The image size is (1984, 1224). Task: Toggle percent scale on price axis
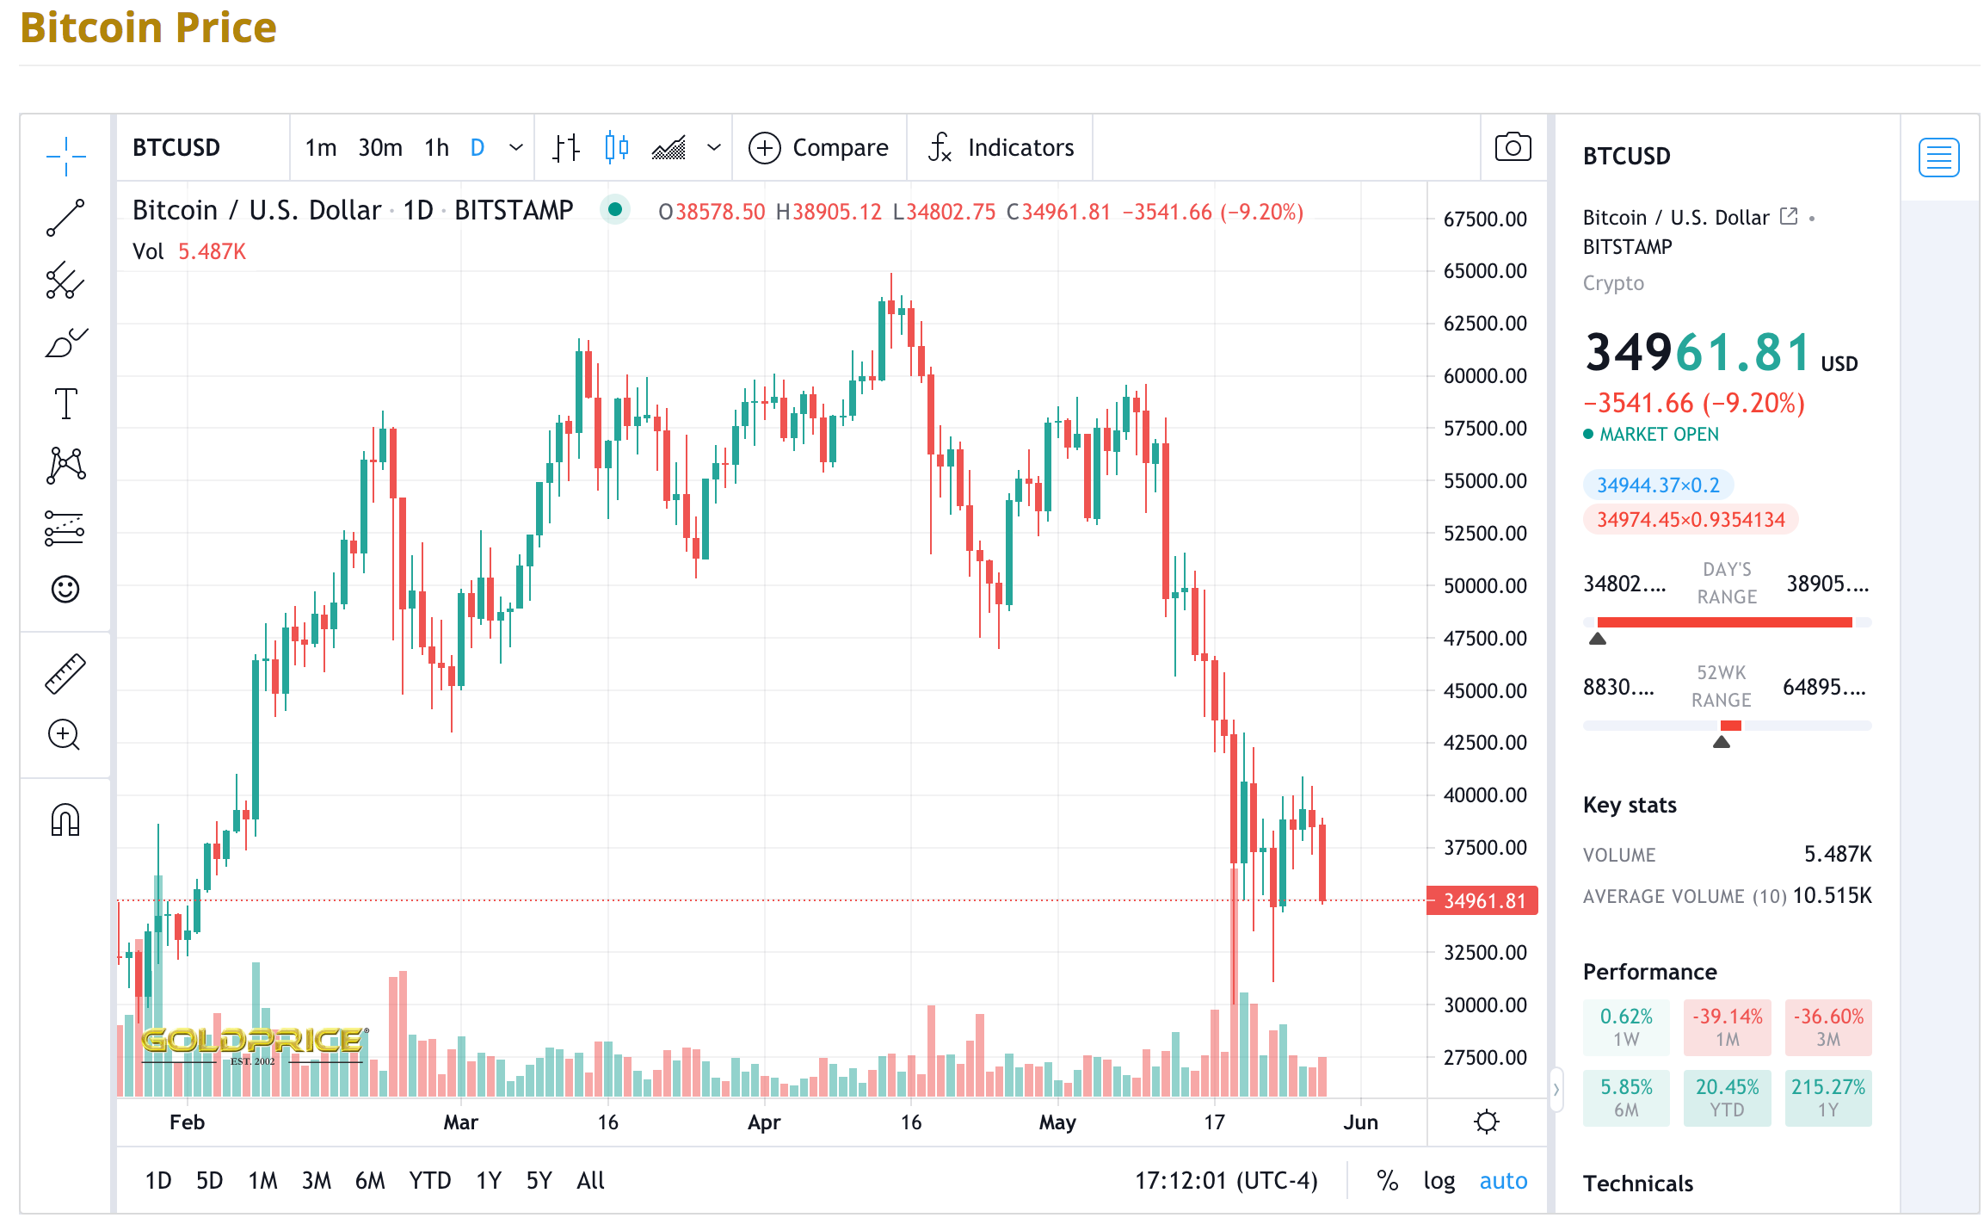pos(1387,1180)
